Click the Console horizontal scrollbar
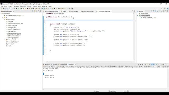This screenshot has width=169, height=95. (105, 89)
